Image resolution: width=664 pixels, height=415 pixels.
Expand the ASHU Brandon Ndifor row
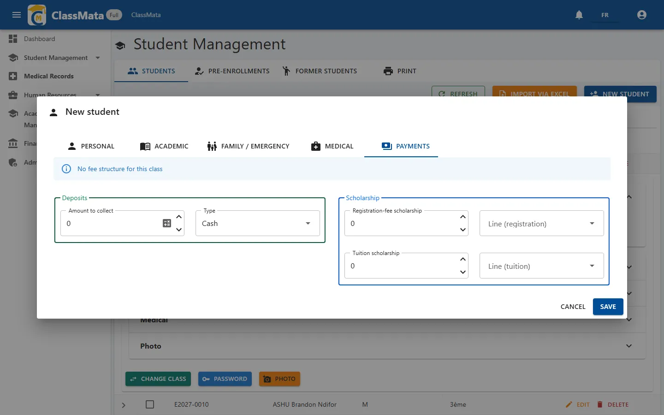[x=124, y=405]
